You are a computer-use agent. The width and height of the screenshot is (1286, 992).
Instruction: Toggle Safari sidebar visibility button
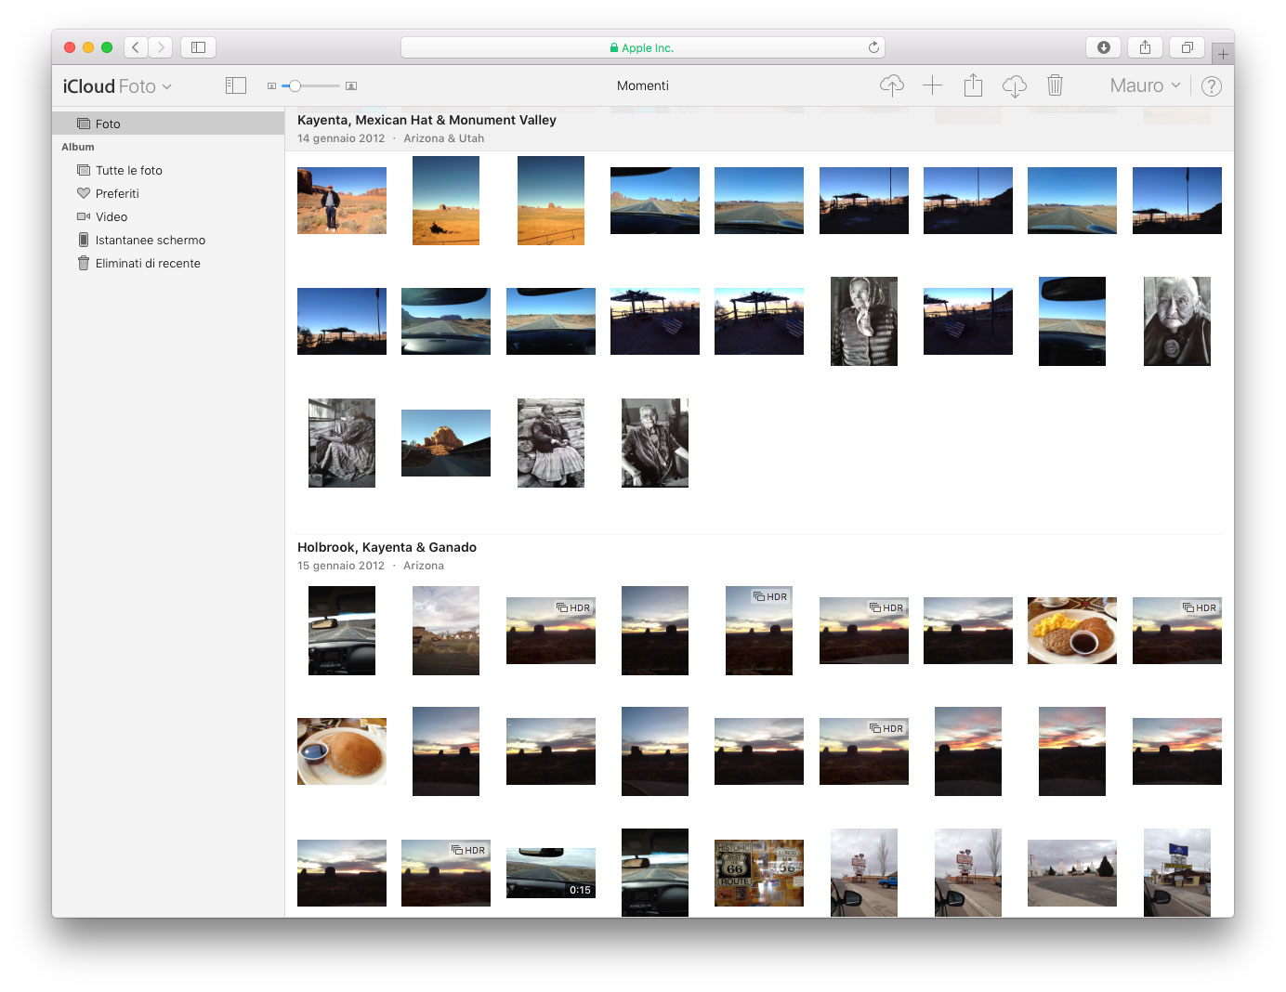pyautogui.click(x=198, y=47)
